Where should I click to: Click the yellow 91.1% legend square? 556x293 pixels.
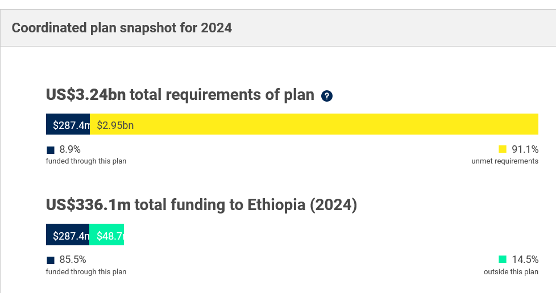503,149
